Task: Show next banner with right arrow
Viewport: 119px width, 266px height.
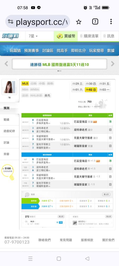Action: click(x=113, y=64)
